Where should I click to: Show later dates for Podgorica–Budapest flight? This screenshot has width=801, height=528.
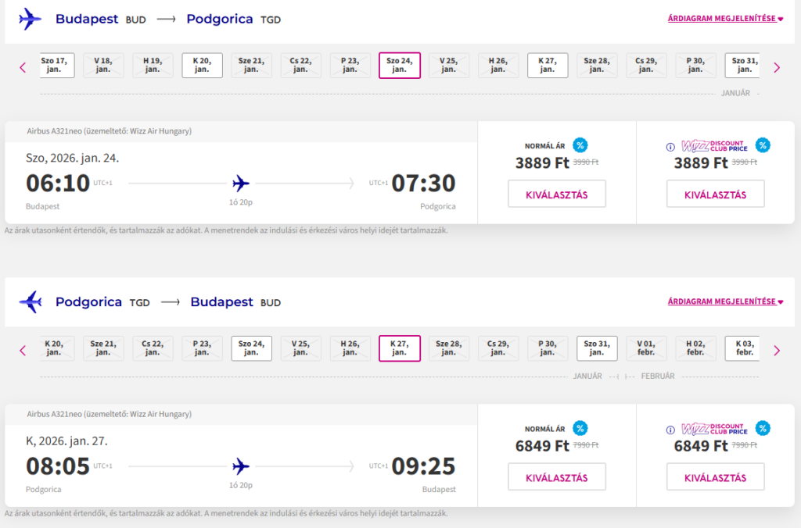[776, 351]
